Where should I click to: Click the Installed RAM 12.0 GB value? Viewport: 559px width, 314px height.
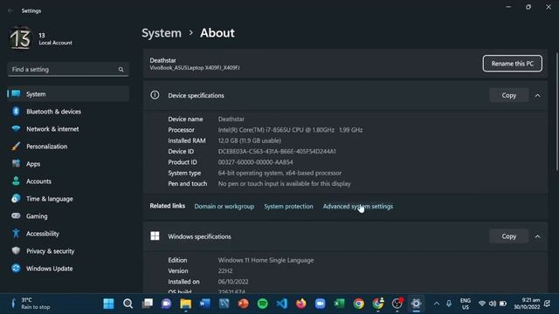250,140
